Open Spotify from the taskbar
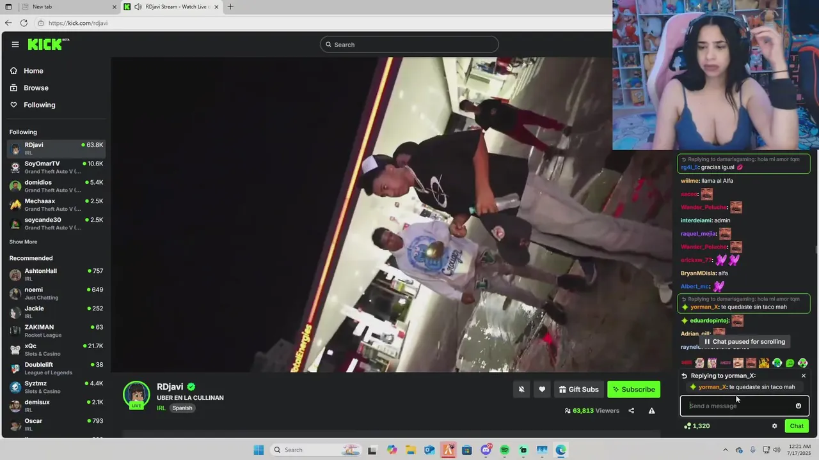Viewport: 819px width, 460px height. (x=504, y=450)
